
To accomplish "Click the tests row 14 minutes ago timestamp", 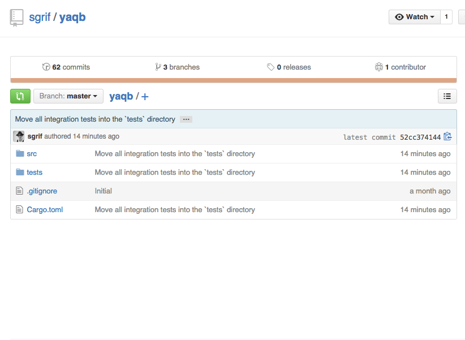I will 425,173.
